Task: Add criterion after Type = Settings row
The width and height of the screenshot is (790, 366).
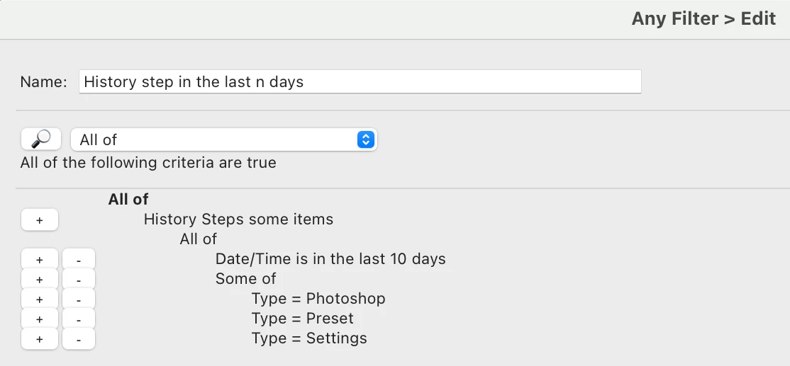Action: [x=39, y=339]
